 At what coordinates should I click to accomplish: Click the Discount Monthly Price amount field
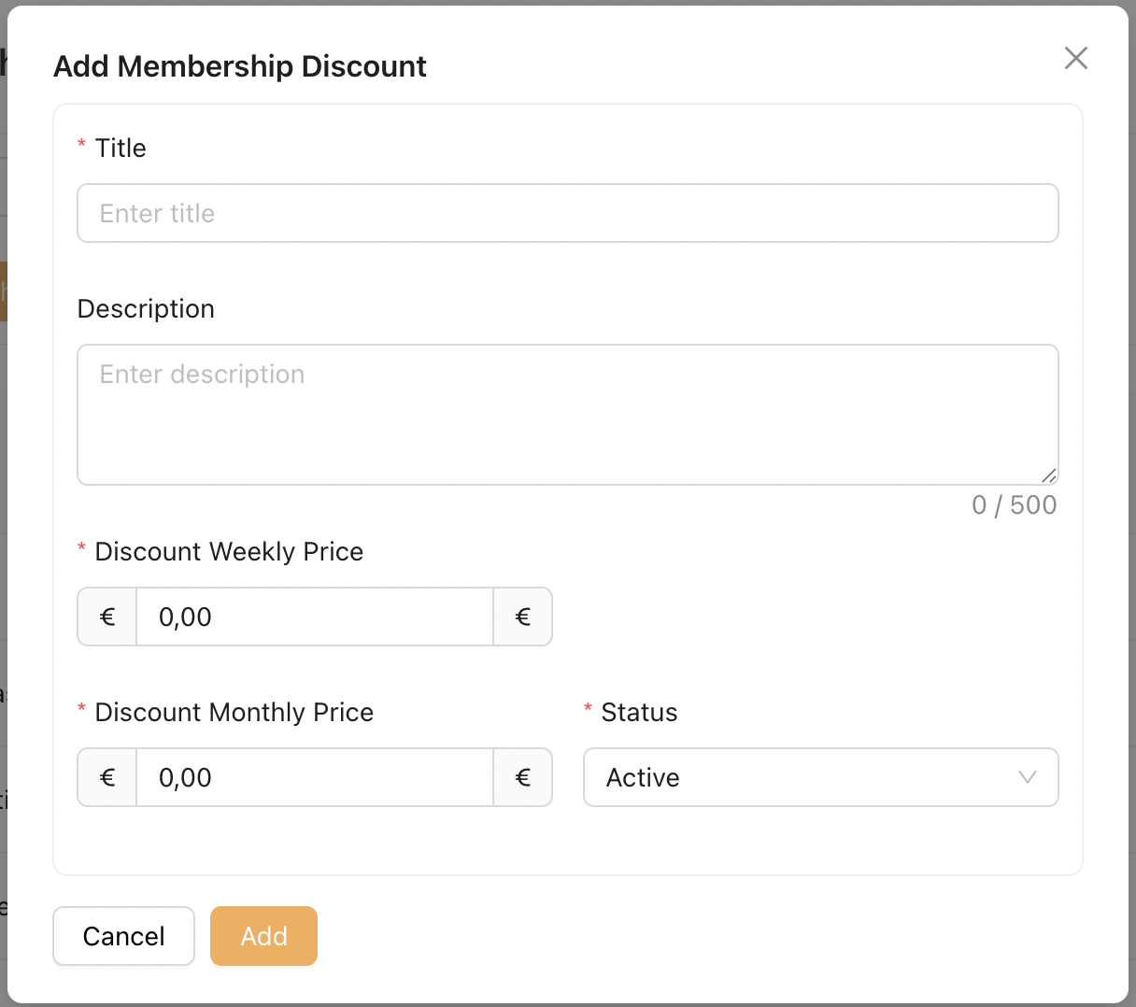(x=314, y=777)
